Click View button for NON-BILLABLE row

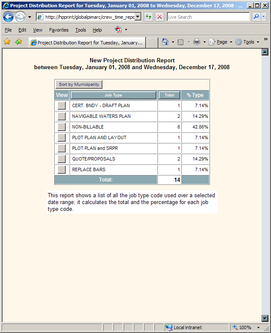(x=61, y=127)
